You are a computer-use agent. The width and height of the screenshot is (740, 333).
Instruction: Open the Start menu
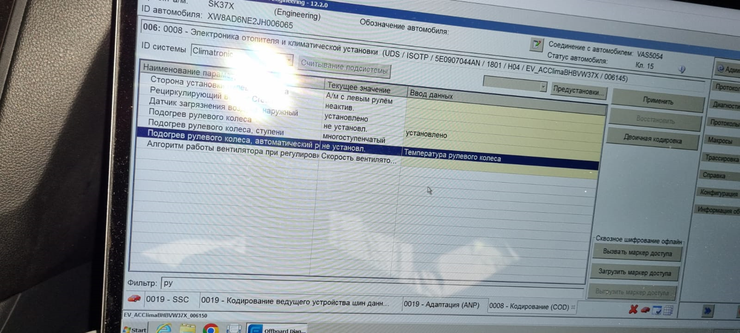(x=135, y=329)
